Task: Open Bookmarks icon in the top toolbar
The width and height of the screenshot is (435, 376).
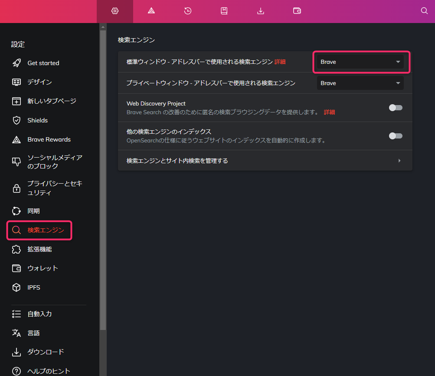Action: (224, 11)
